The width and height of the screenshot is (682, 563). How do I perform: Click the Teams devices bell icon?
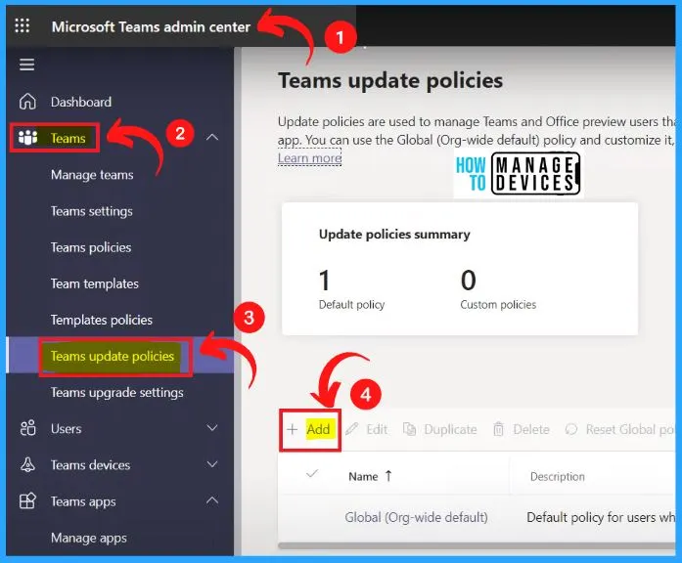click(27, 465)
